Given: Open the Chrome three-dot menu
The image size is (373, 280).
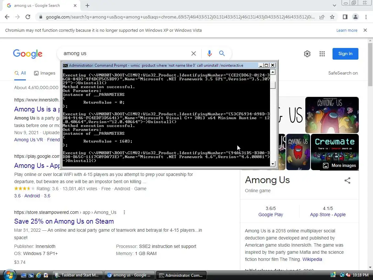Looking at the screenshot, I should pyautogui.click(x=366, y=17).
